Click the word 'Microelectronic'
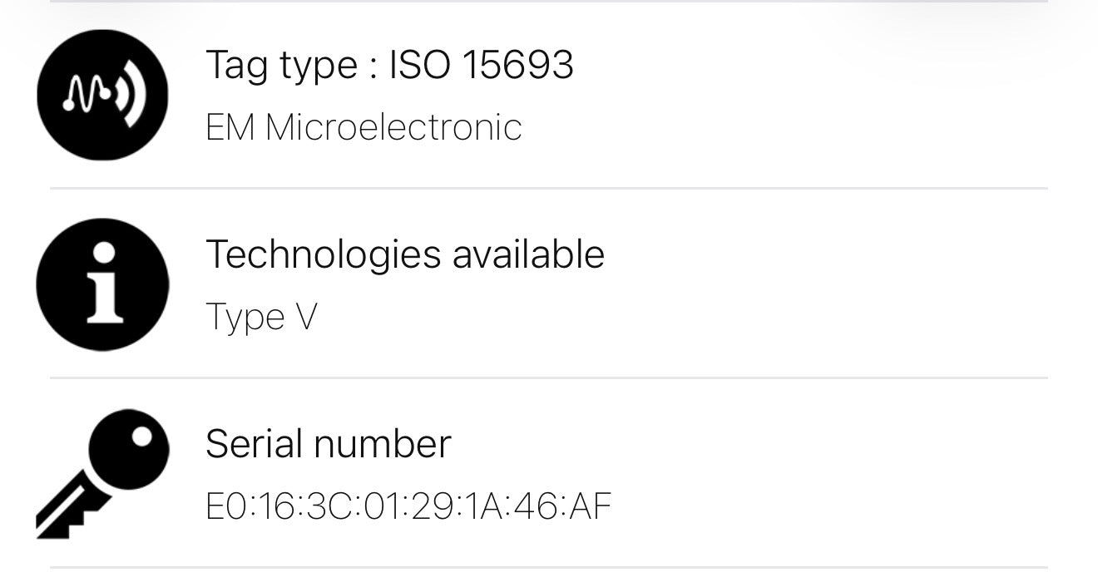 [393, 127]
